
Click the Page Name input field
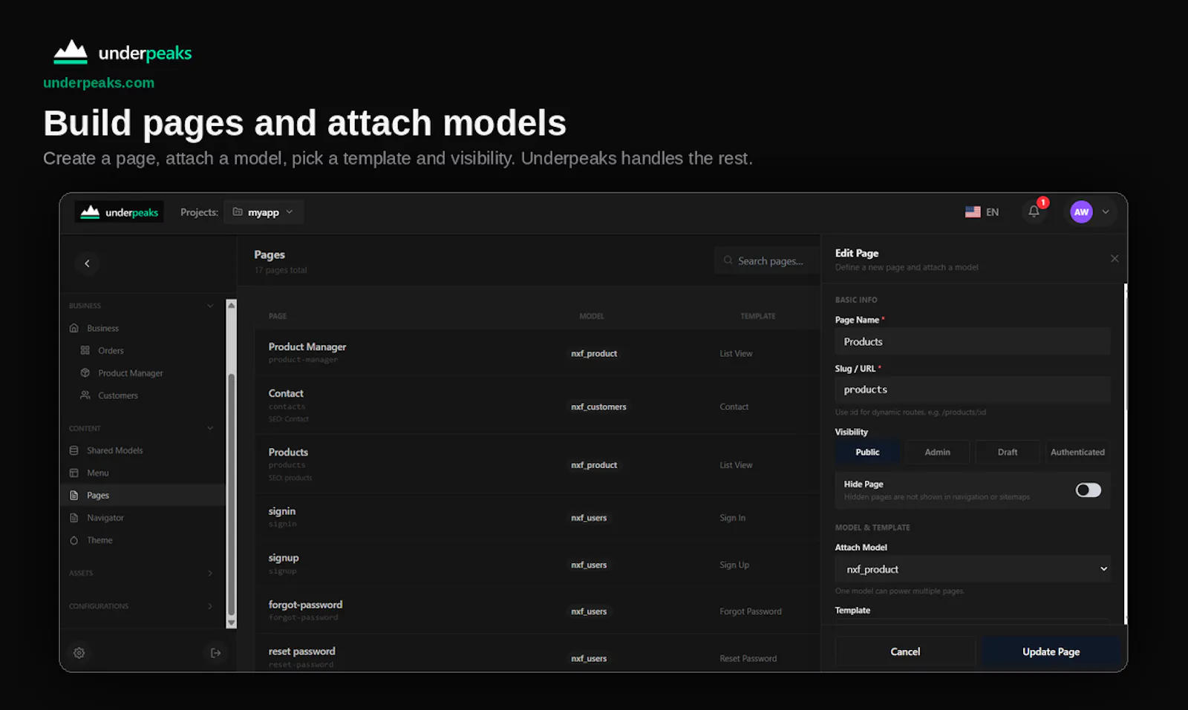(973, 341)
